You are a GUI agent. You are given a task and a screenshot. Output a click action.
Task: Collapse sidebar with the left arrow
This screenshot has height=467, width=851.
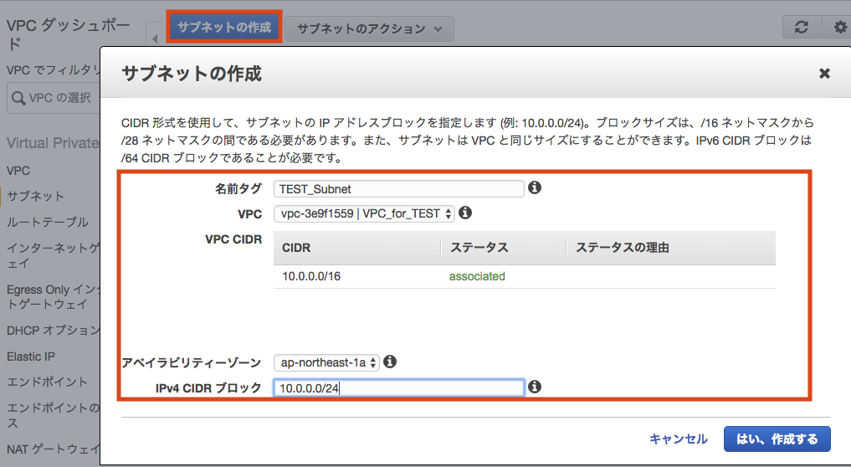[154, 38]
